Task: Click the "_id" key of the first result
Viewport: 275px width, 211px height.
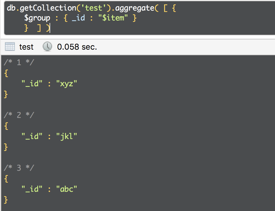Action: (x=32, y=83)
